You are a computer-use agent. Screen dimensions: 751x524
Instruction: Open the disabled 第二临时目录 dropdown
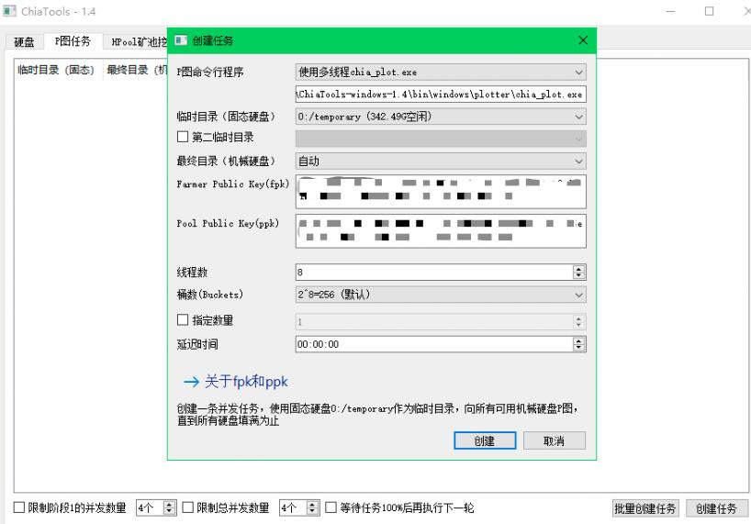click(x=441, y=139)
